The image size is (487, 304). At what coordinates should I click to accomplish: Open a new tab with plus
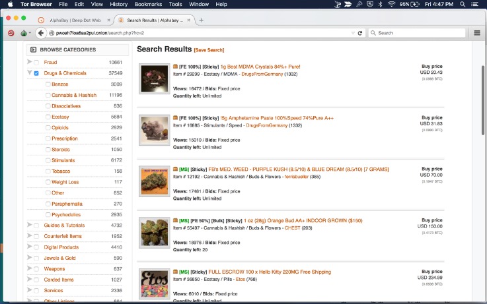point(202,20)
